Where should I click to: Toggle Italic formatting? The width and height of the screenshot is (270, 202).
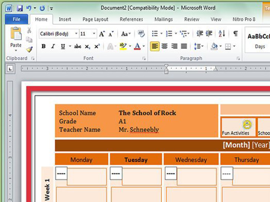click(x=53, y=46)
